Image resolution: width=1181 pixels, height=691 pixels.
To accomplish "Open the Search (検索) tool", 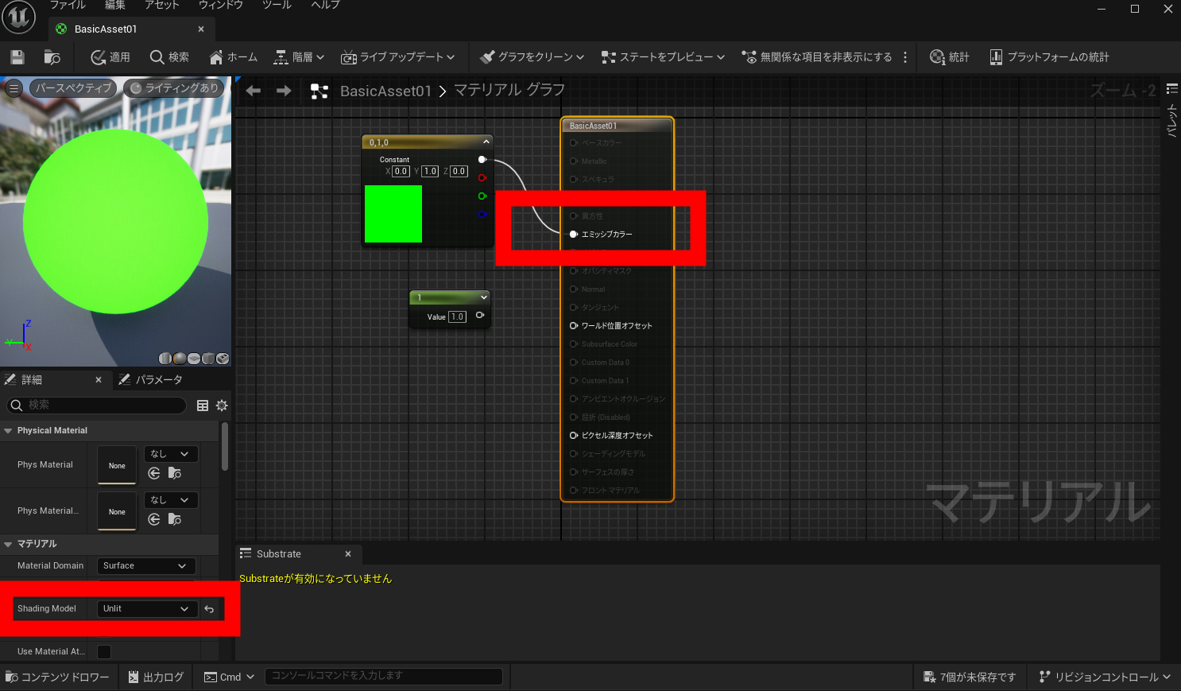I will tap(169, 57).
